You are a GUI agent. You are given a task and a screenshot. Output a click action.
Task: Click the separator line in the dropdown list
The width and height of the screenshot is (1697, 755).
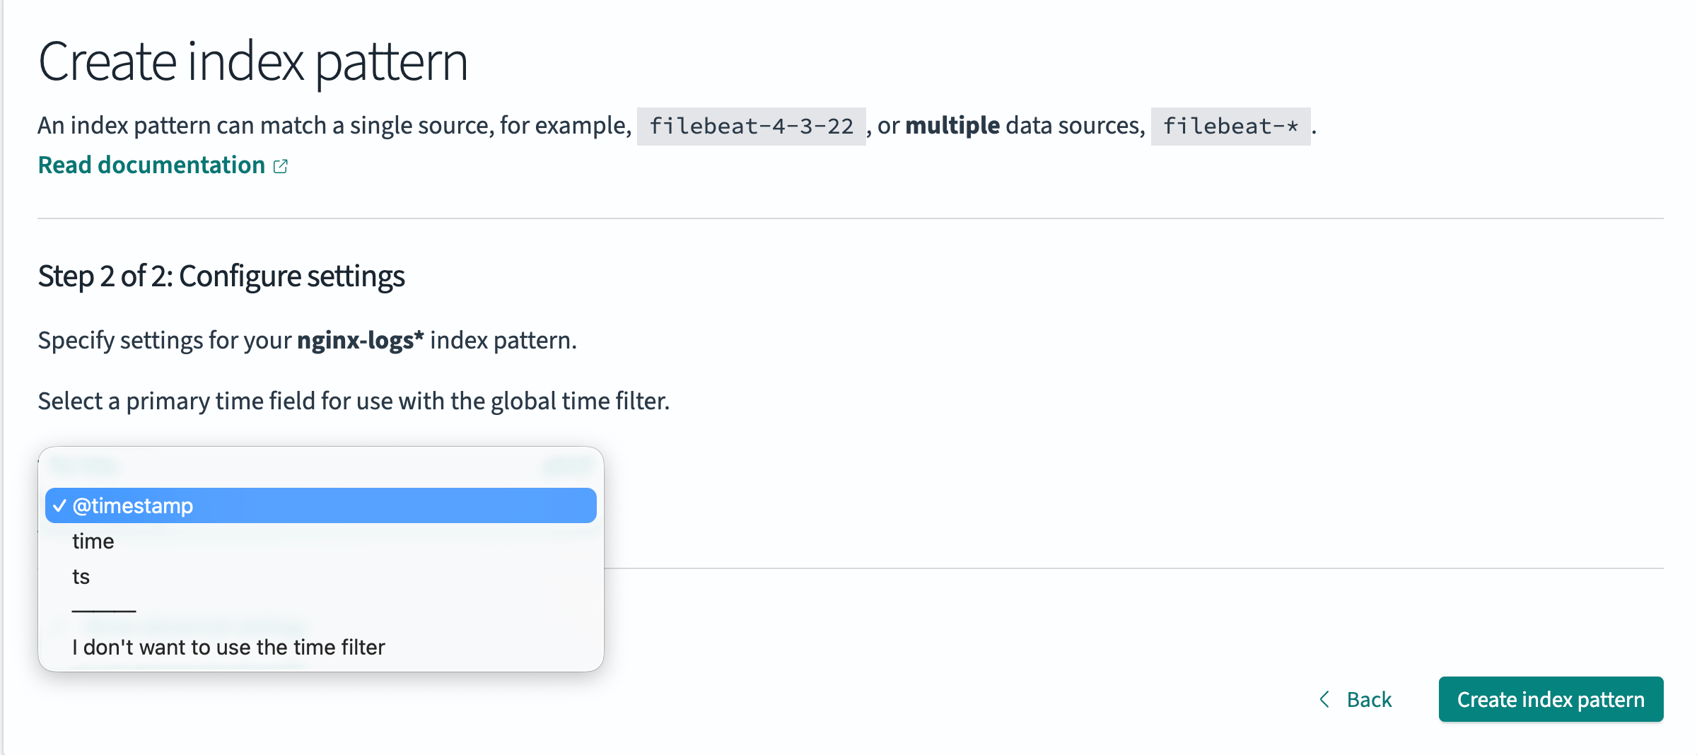pyautogui.click(x=104, y=611)
